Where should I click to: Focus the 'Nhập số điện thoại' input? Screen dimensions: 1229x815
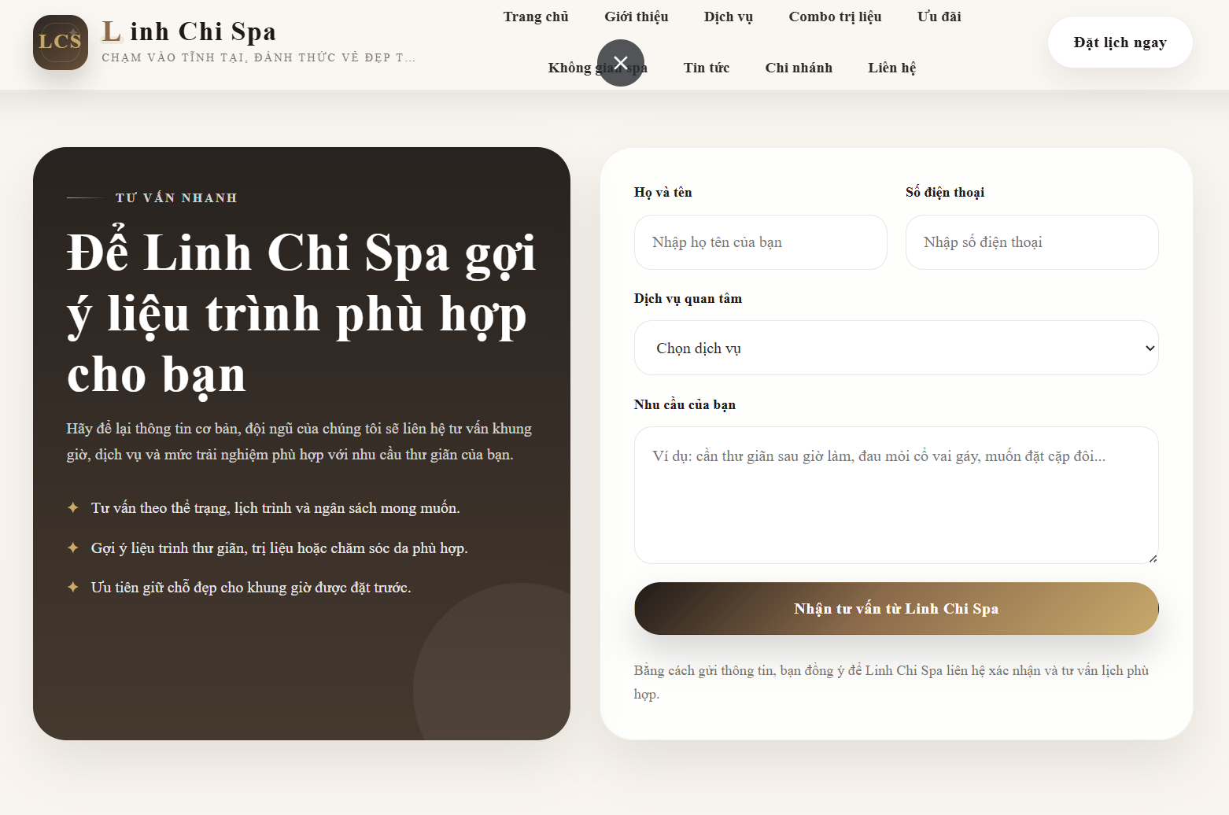pyautogui.click(x=1032, y=242)
